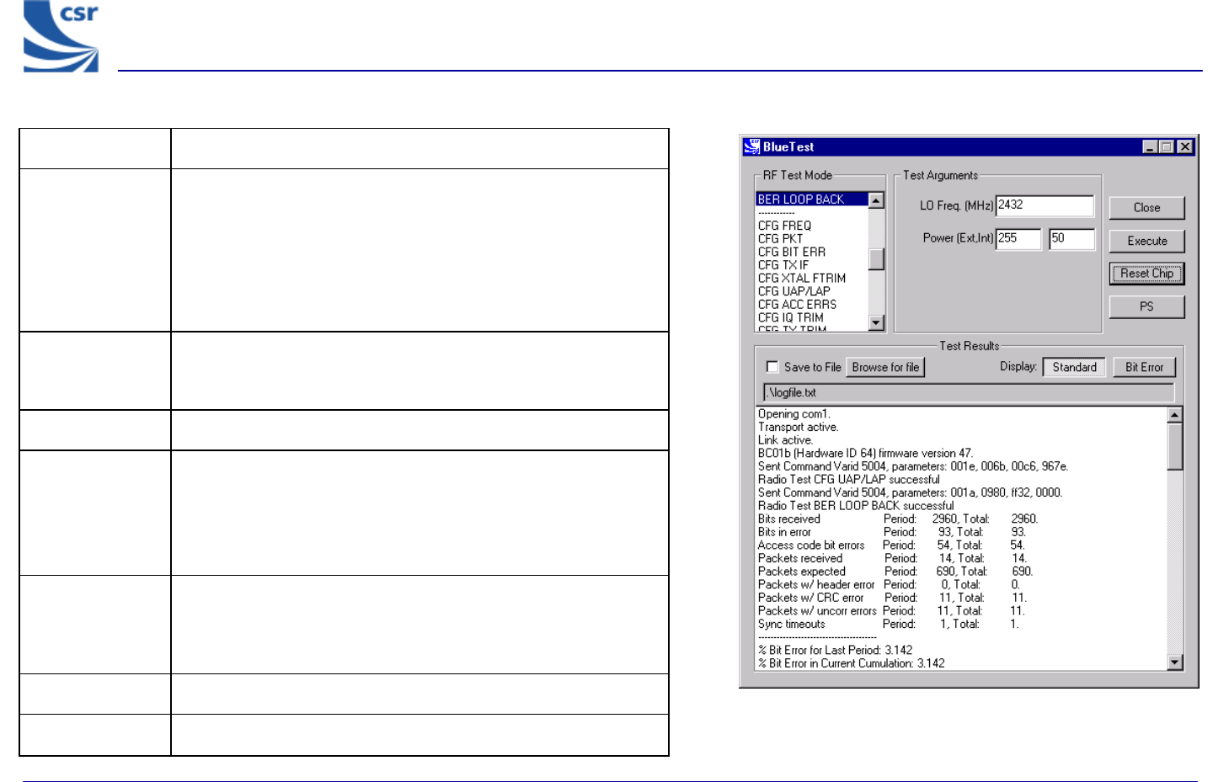Close the BlueTest window with X

[x=1185, y=147]
